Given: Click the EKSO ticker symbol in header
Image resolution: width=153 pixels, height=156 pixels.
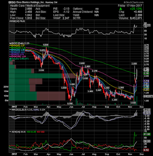Looking at the screenshot, I should [12, 2].
